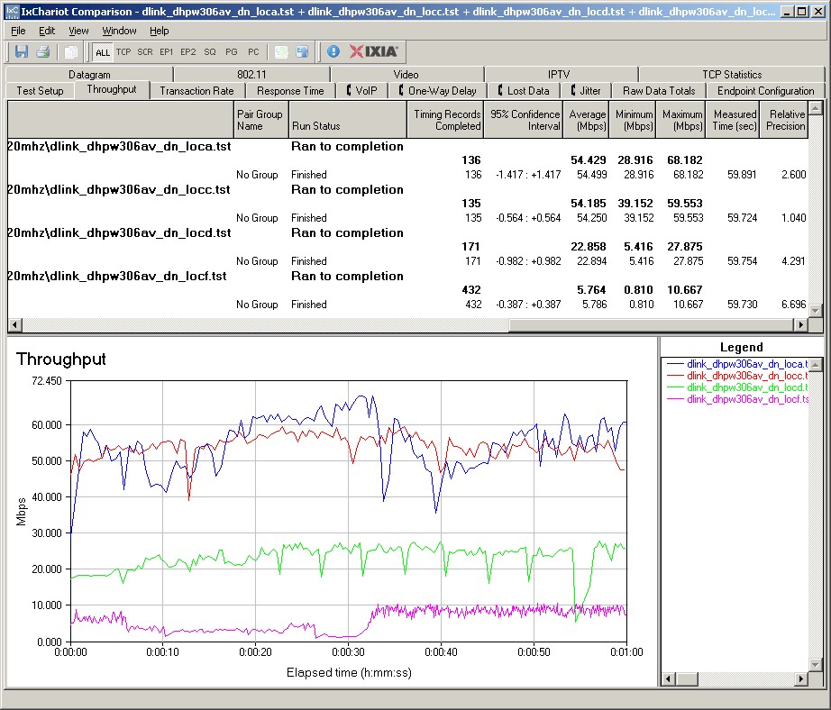Select the TCP filter button

click(123, 52)
